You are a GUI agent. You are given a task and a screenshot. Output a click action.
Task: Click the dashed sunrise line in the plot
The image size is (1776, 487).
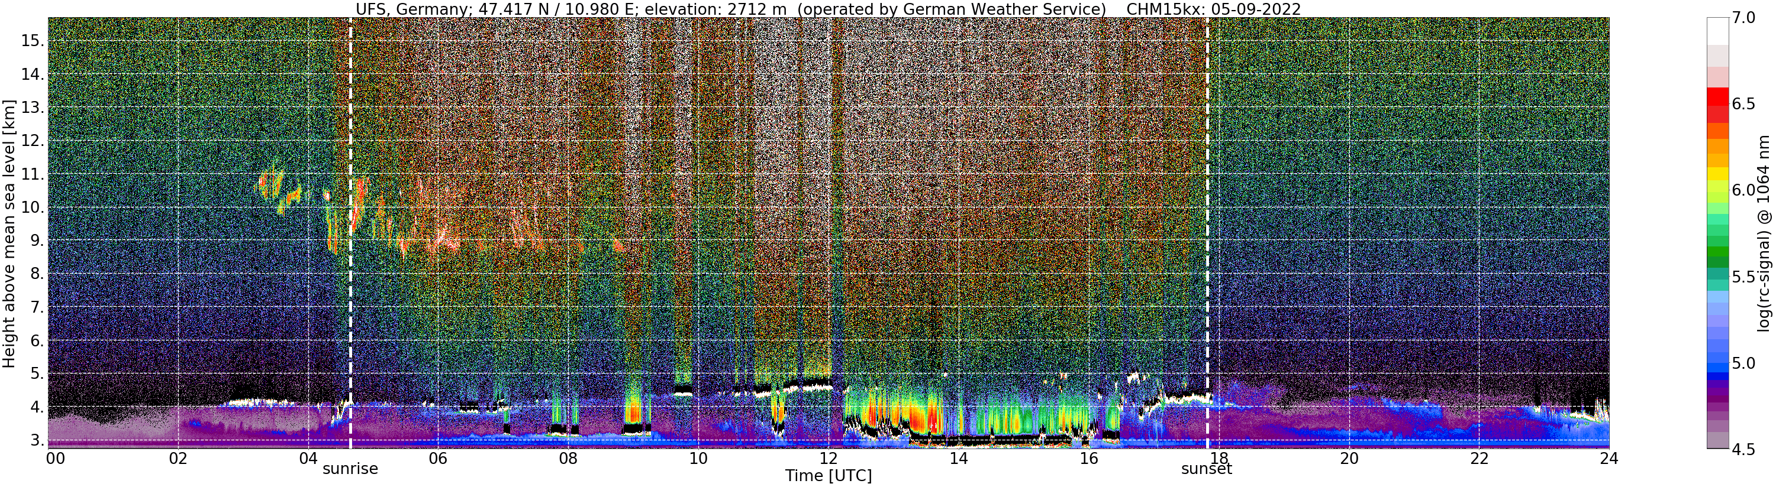point(350,233)
